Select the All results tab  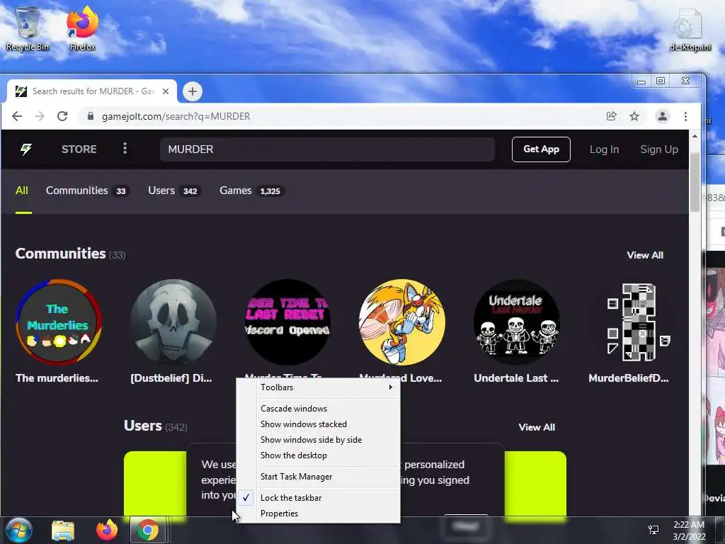click(22, 191)
